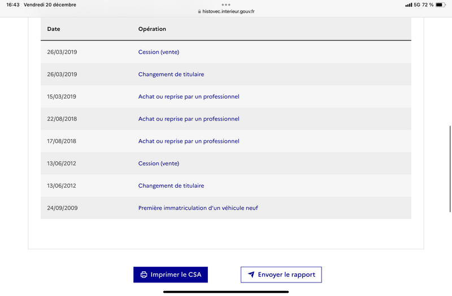Tap the cellular signal bars icon

coord(408,5)
